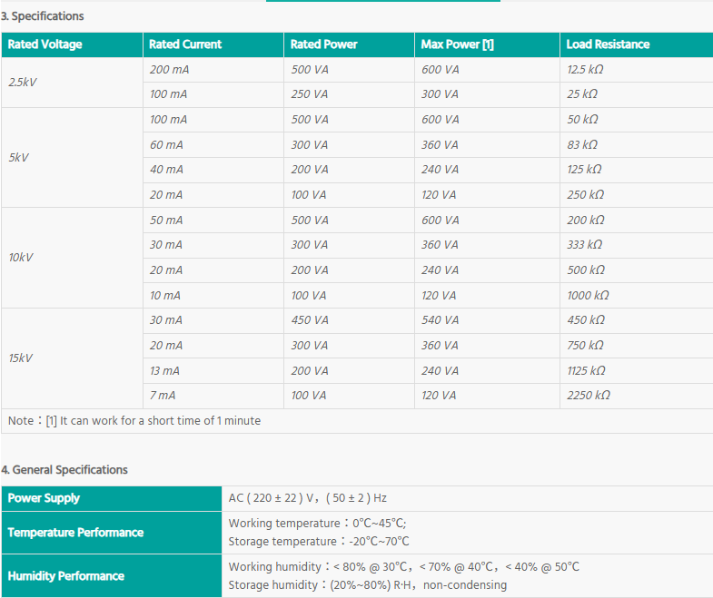Click the Rated Current column header
Image resolution: width=713 pixels, height=598 pixels.
click(185, 44)
